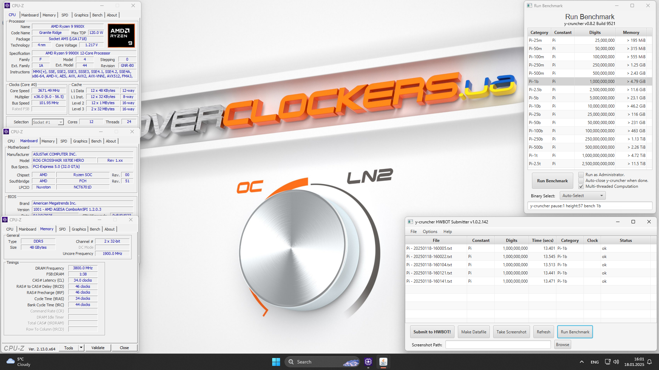Click Make Datafile icon button

(473, 332)
